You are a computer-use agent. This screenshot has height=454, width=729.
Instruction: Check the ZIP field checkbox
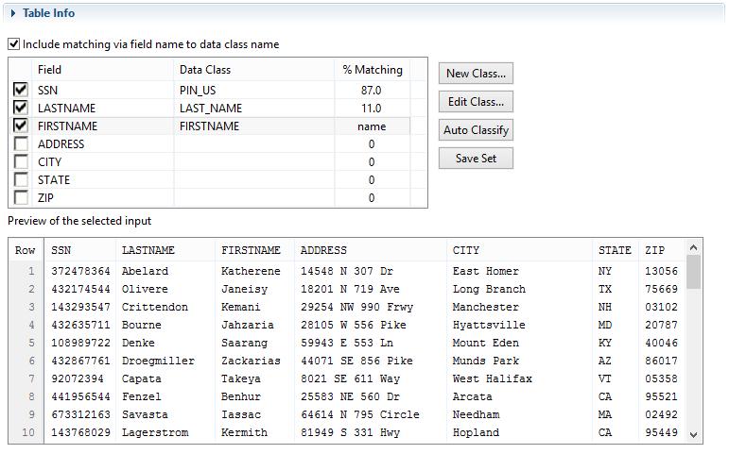(x=21, y=197)
